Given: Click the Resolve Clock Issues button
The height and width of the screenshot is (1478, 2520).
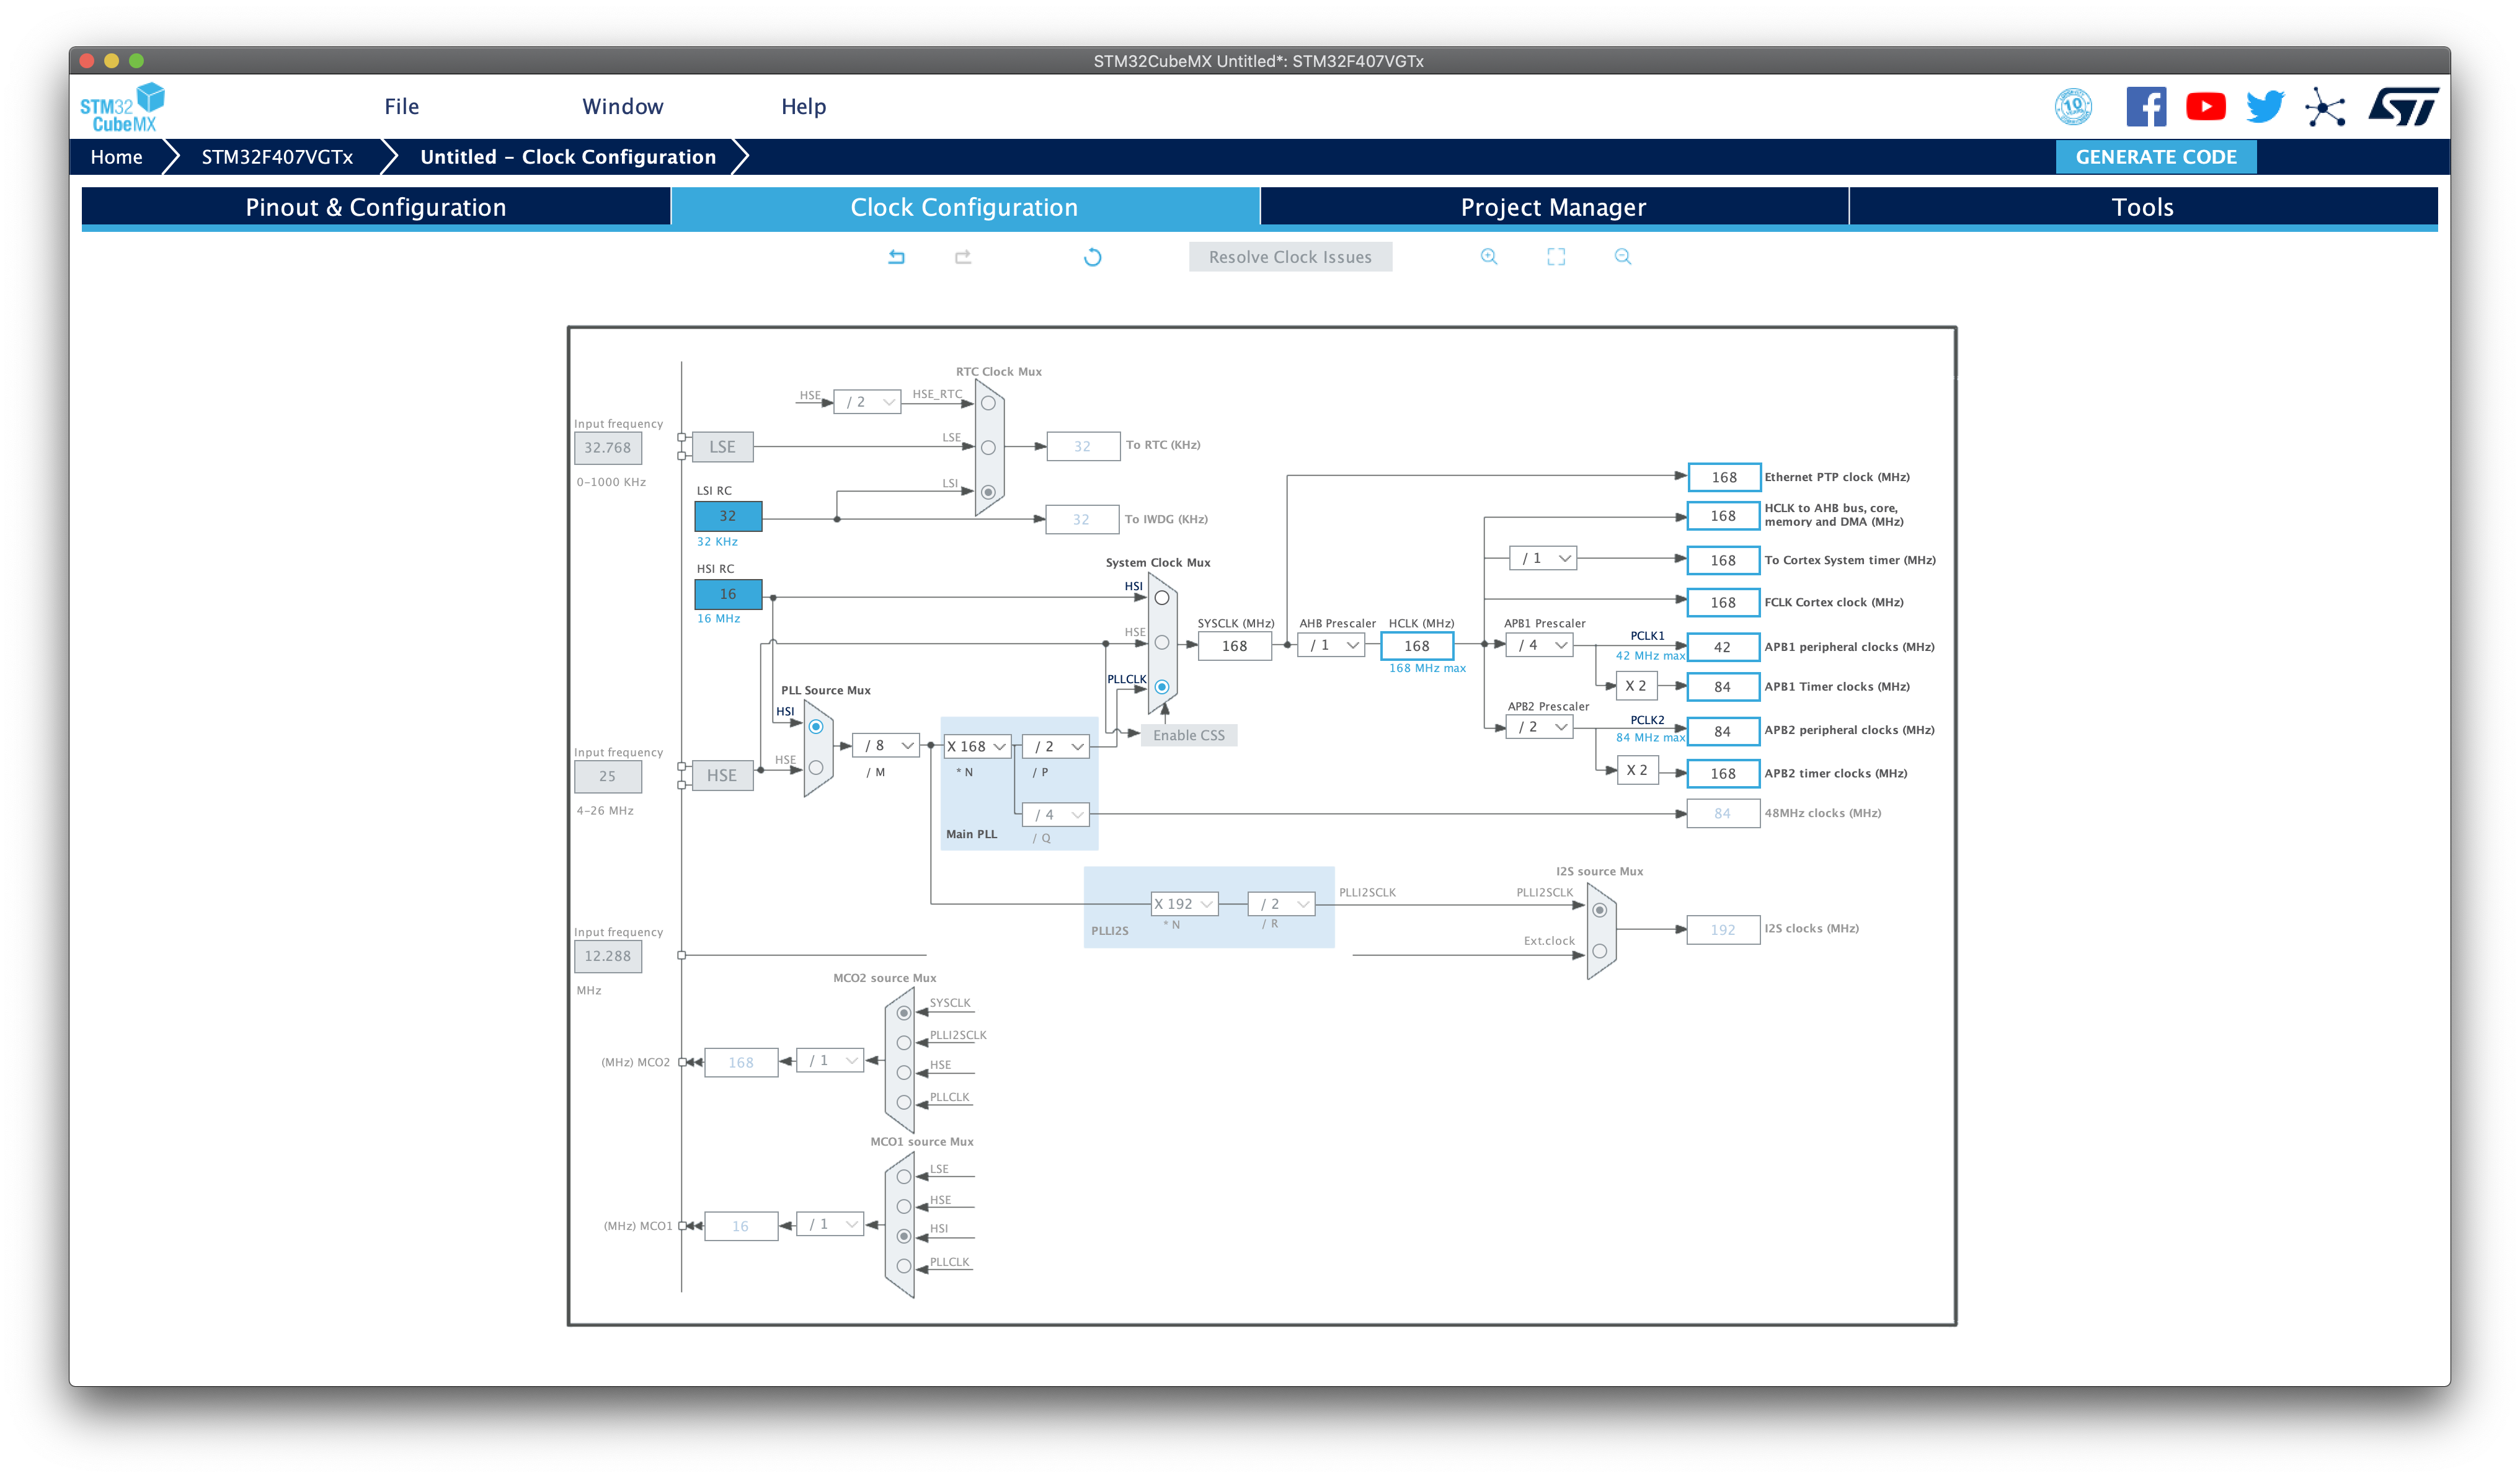Looking at the screenshot, I should pyautogui.click(x=1290, y=257).
